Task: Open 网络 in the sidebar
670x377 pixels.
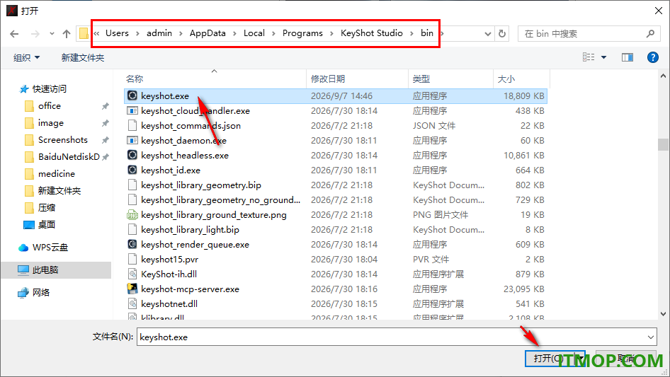Action: (x=41, y=293)
